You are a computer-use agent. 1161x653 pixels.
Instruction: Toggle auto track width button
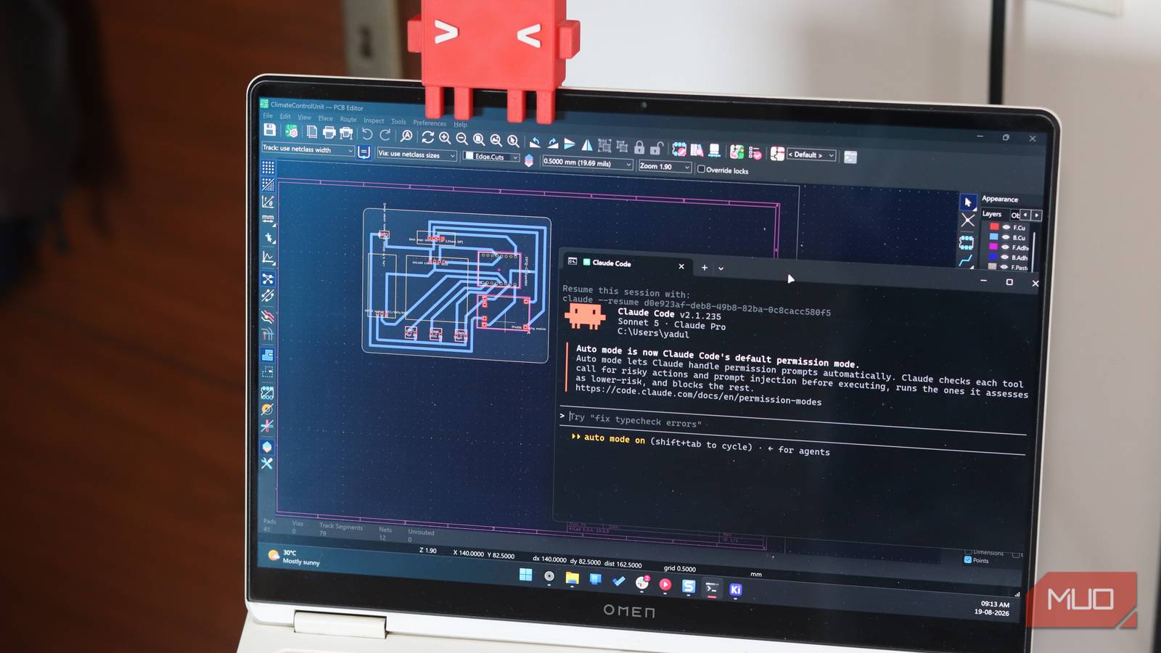click(x=364, y=152)
